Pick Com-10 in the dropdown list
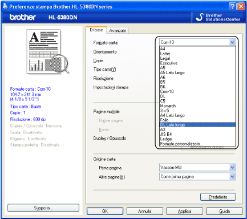The width and height of the screenshot is (247, 219). coord(197,91)
